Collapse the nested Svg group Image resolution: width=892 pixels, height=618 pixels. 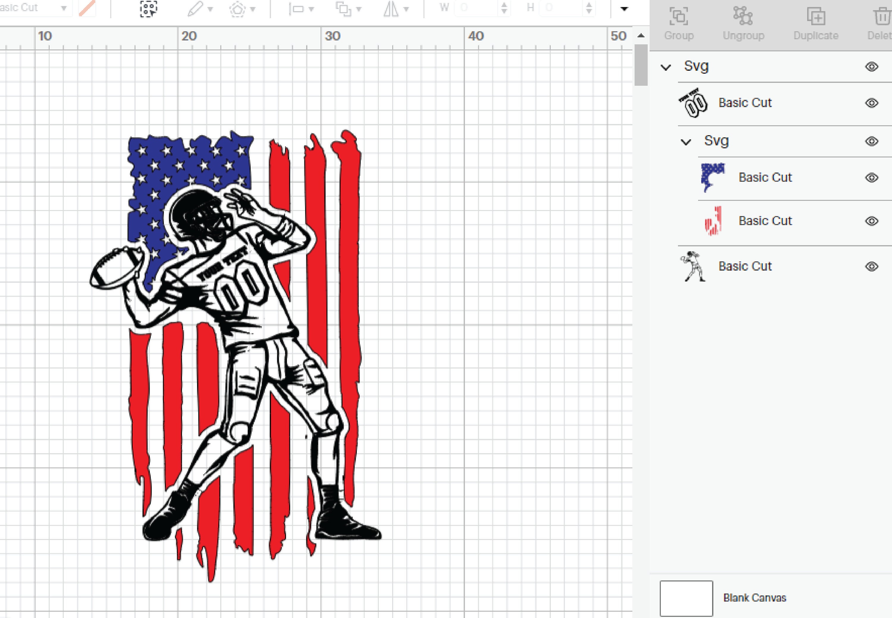point(686,141)
